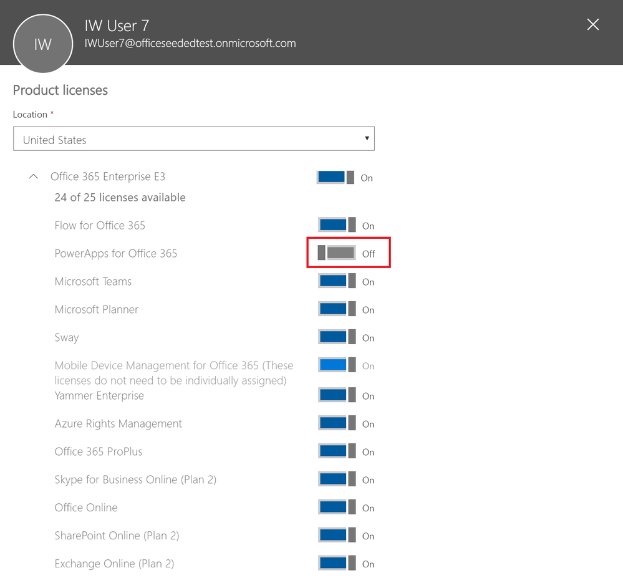Image resolution: width=623 pixels, height=578 pixels.
Task: Toggle off Office 365 Enterprise E3 license
Action: coord(336,177)
